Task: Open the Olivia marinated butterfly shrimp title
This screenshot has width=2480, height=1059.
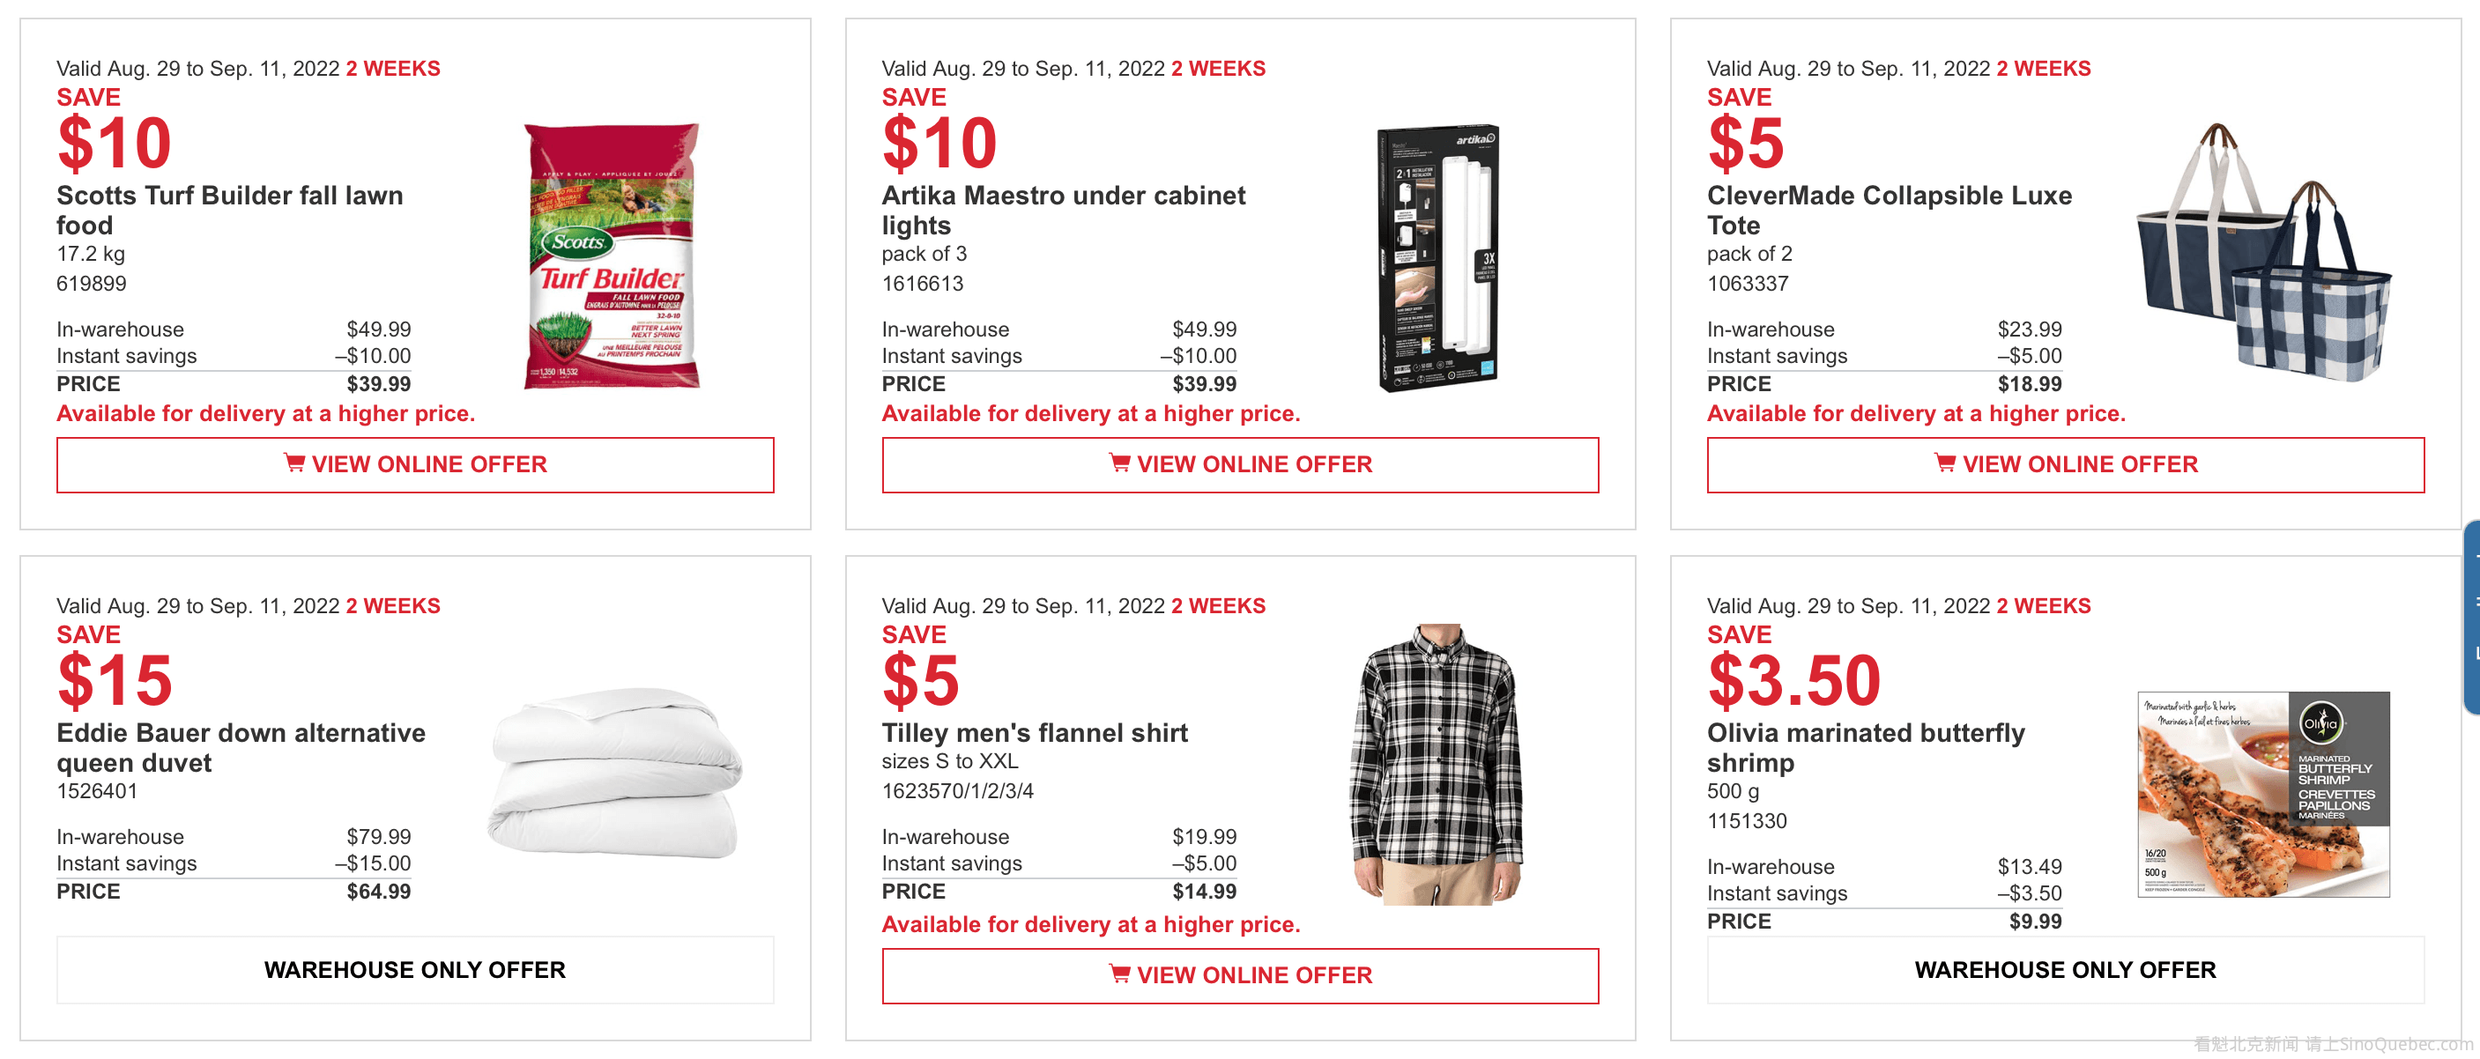Action: (x=1865, y=747)
